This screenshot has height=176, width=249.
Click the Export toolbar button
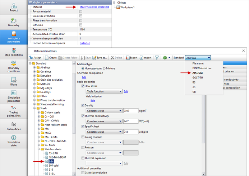[x=132, y=57]
